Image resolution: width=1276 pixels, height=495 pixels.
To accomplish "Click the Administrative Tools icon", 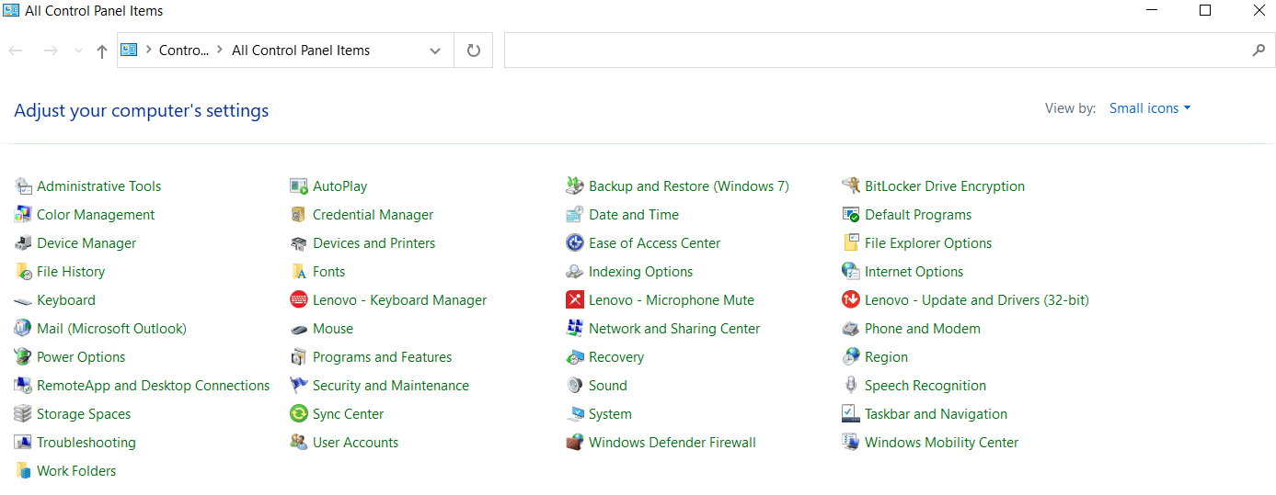I will pyautogui.click(x=23, y=186).
